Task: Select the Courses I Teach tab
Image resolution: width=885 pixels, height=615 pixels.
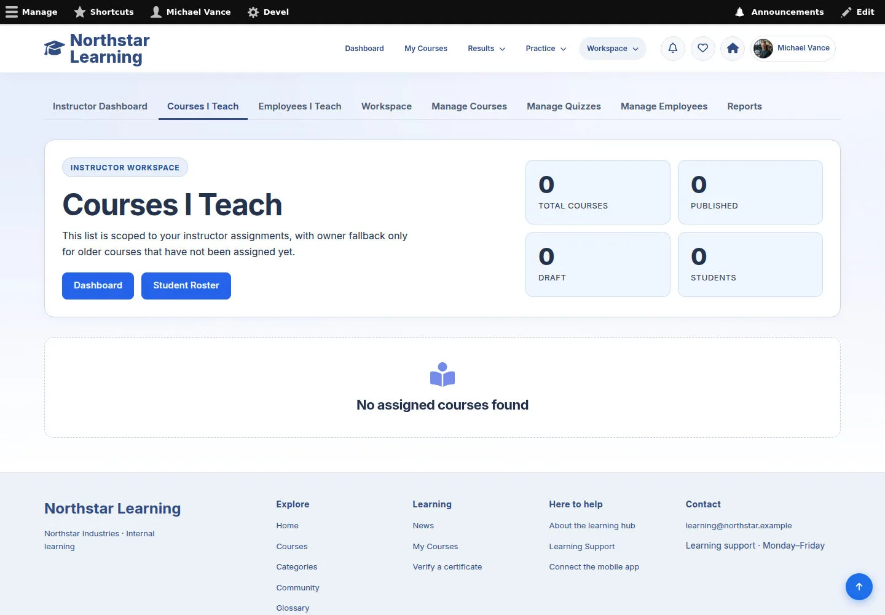Action: pyautogui.click(x=203, y=106)
